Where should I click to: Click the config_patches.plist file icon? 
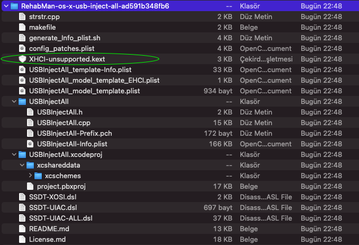22,48
